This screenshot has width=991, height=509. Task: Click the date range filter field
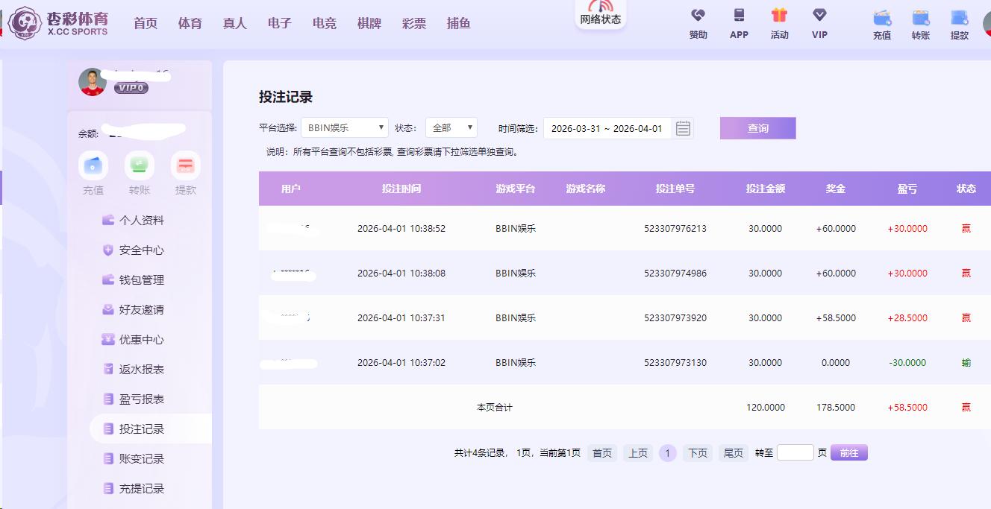[607, 128]
